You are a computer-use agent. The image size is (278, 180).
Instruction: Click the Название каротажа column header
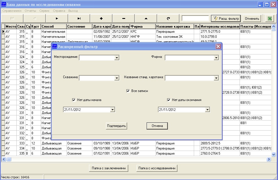pos(175,27)
